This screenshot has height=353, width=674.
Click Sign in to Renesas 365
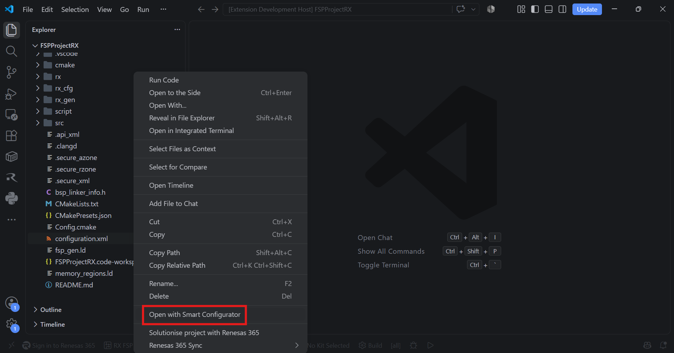[x=59, y=345]
